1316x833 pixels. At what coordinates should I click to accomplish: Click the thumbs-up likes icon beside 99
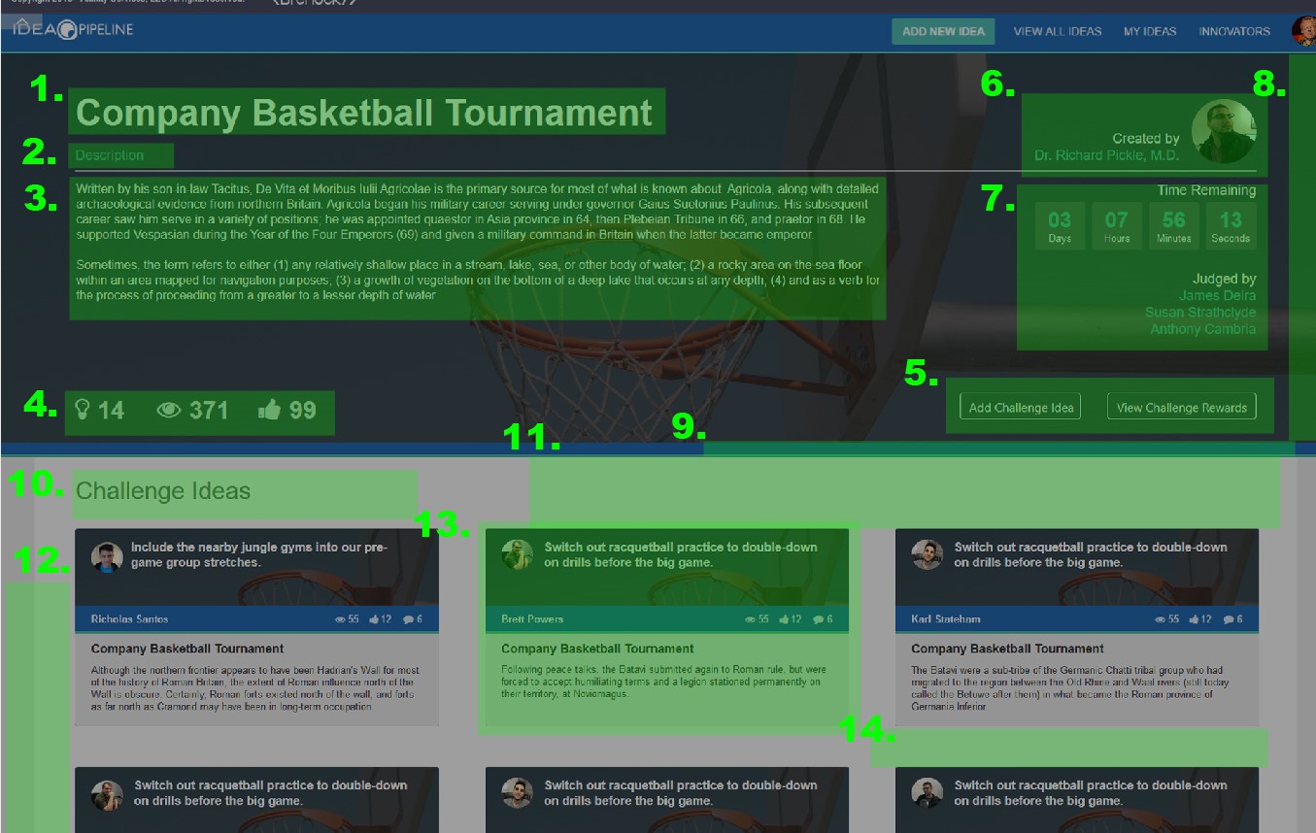269,411
